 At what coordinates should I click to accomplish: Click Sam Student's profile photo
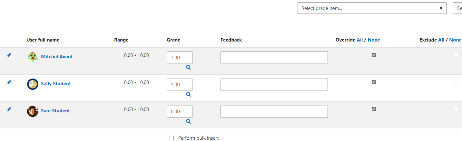coord(33,111)
